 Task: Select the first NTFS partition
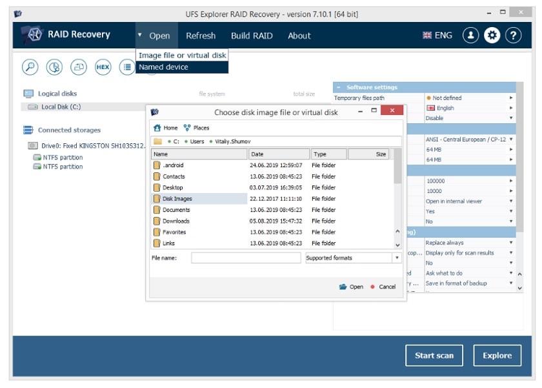[x=58, y=158]
